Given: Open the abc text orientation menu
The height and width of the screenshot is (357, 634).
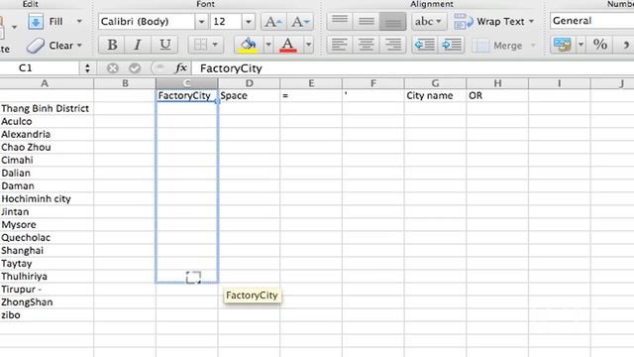Looking at the screenshot, I should pyautogui.click(x=428, y=22).
